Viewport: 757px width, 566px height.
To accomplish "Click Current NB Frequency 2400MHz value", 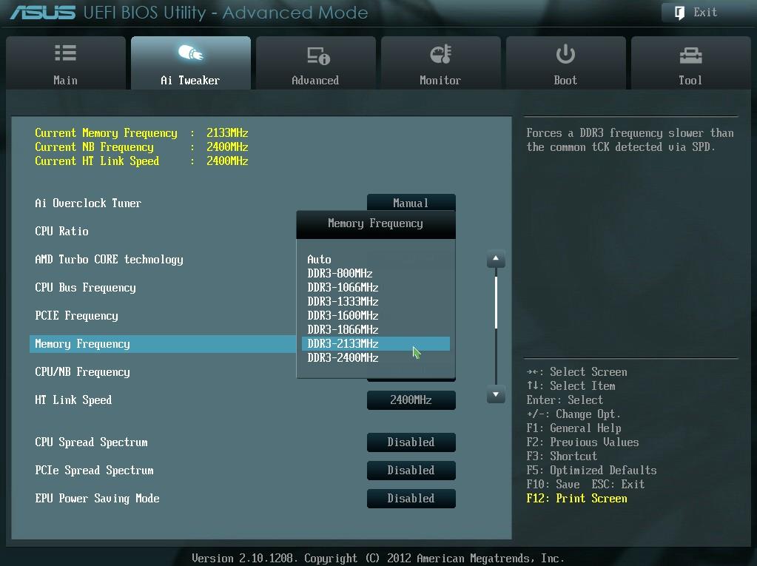I will click(227, 146).
